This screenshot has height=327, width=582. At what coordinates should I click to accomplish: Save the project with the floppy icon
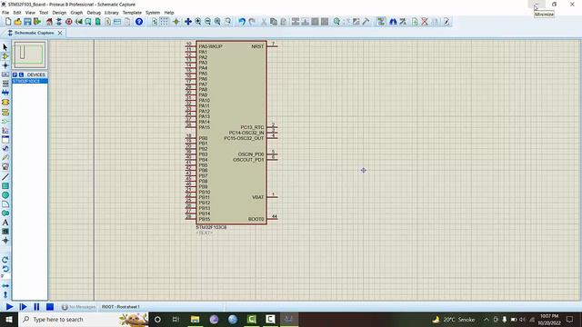27,22
